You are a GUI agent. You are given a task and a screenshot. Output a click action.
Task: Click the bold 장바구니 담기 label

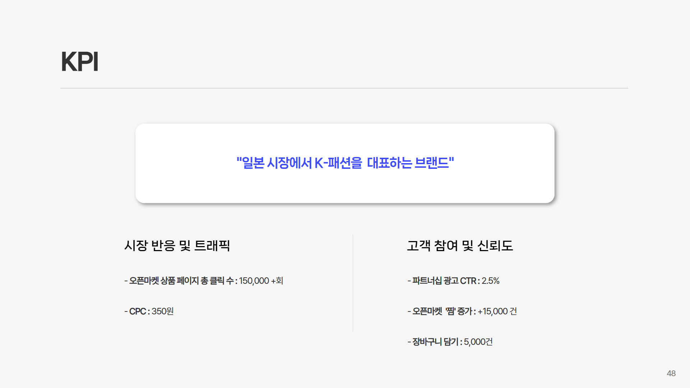click(435, 342)
